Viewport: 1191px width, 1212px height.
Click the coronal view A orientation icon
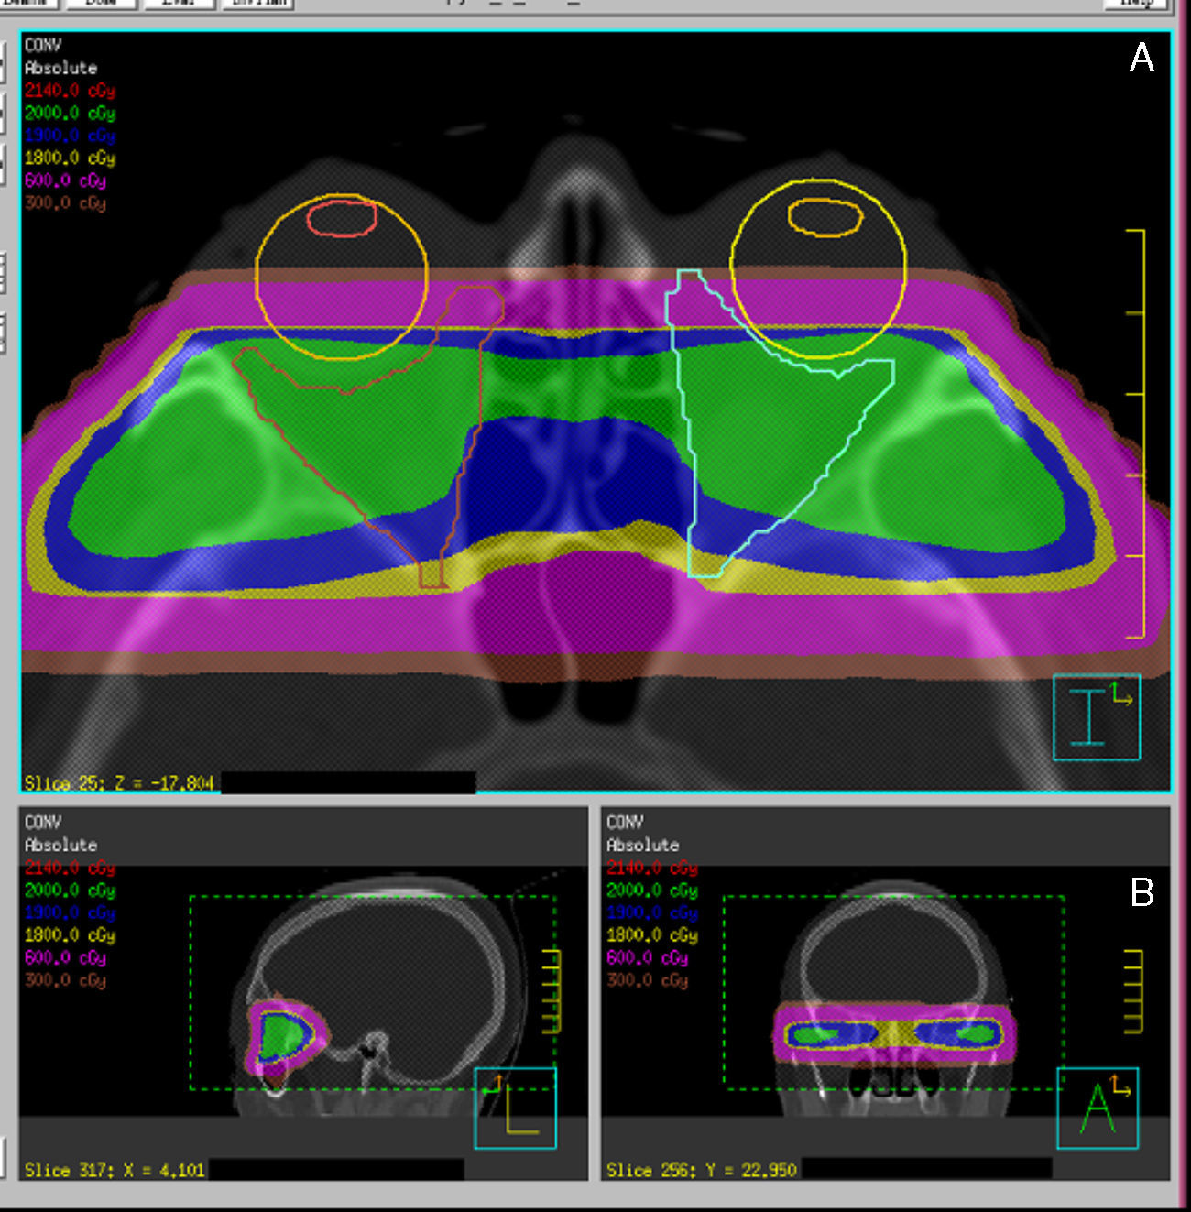(1098, 1108)
